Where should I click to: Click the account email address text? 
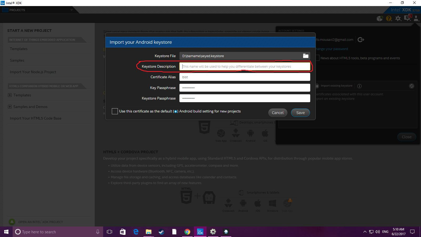tap(334, 40)
